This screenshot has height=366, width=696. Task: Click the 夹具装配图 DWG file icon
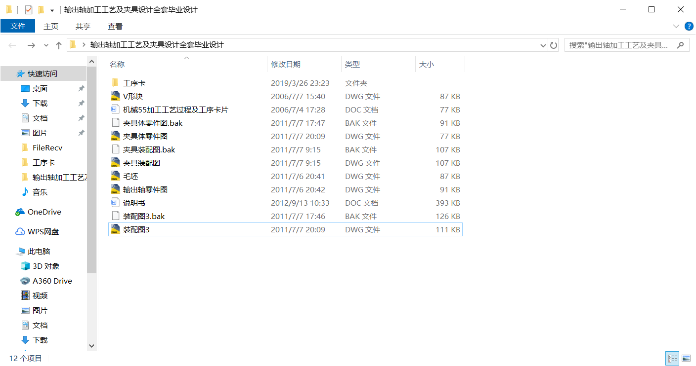115,163
